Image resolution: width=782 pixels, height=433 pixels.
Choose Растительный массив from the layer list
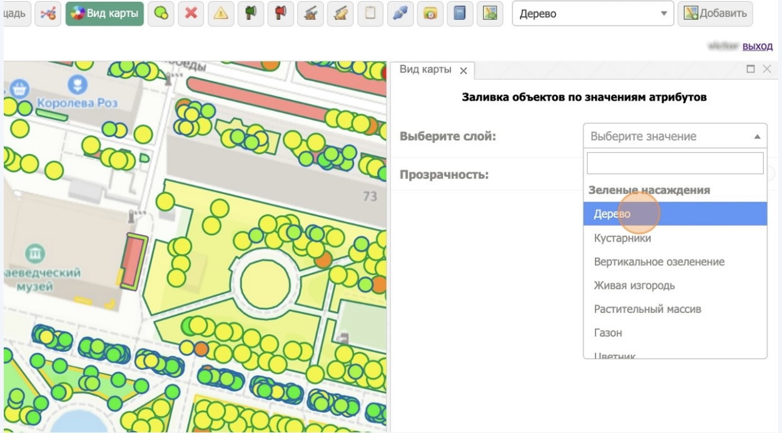(675, 309)
